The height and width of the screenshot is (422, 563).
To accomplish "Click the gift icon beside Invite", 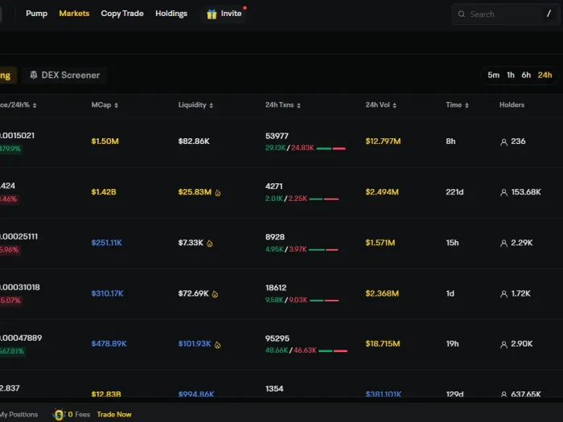I will pos(212,14).
